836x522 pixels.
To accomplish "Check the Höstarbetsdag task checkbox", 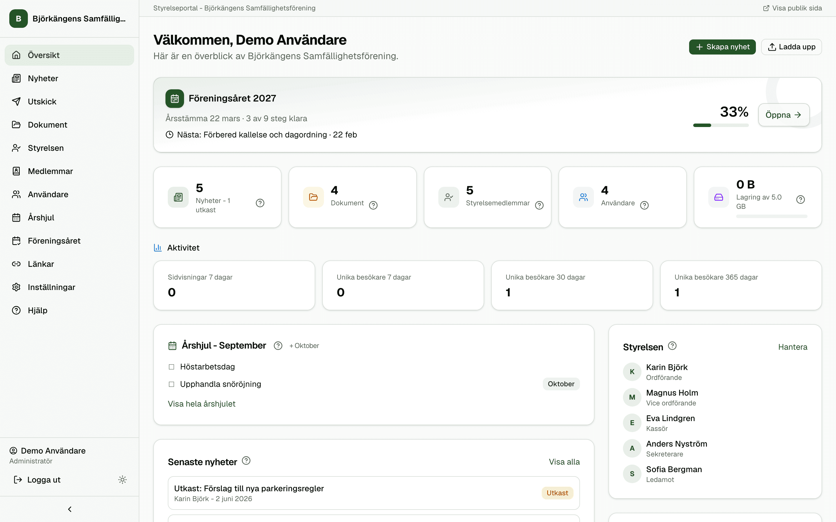I will coord(171,367).
